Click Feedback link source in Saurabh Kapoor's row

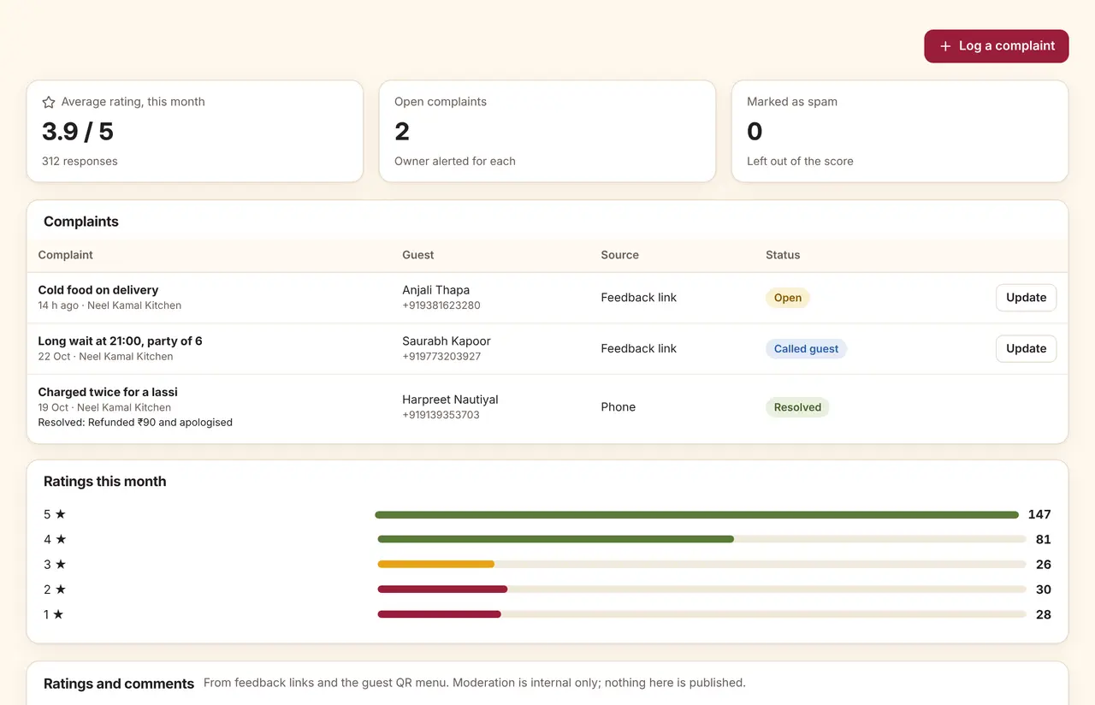tap(639, 348)
